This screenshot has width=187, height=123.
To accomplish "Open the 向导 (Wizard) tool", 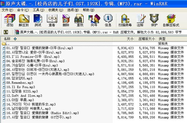I will point(94,20).
